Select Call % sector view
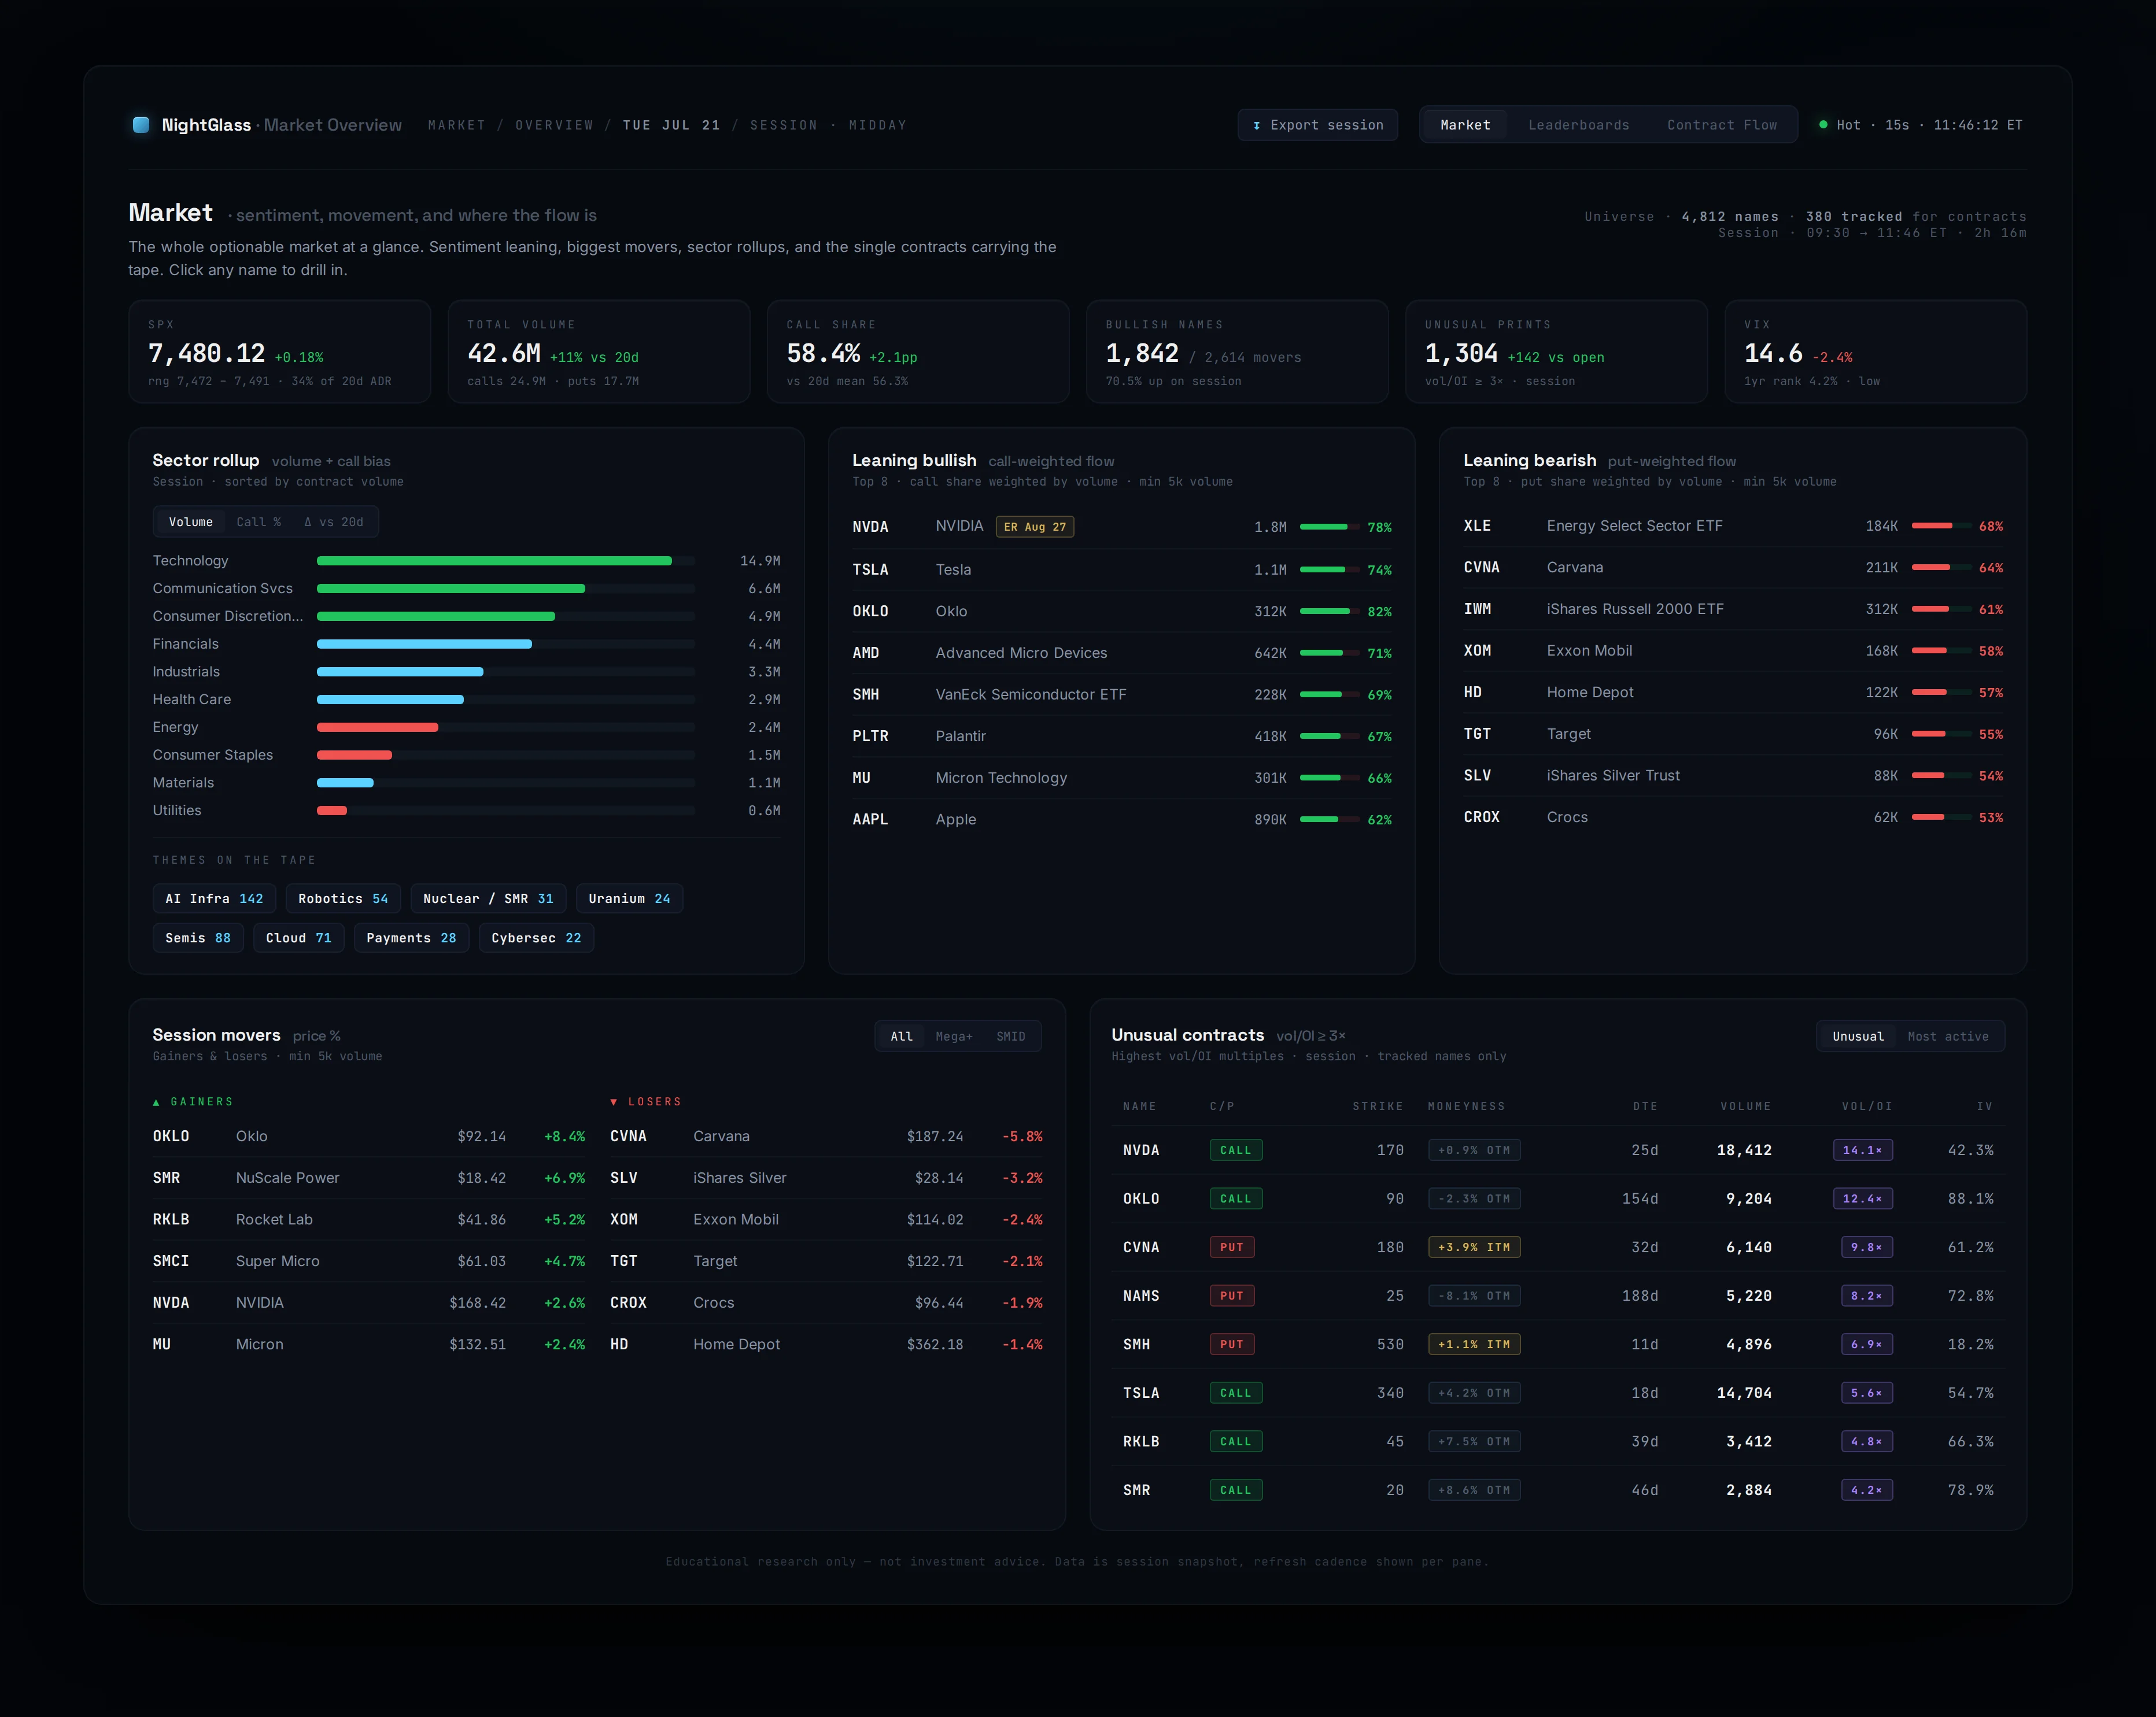This screenshot has height=1717, width=2156. point(258,521)
